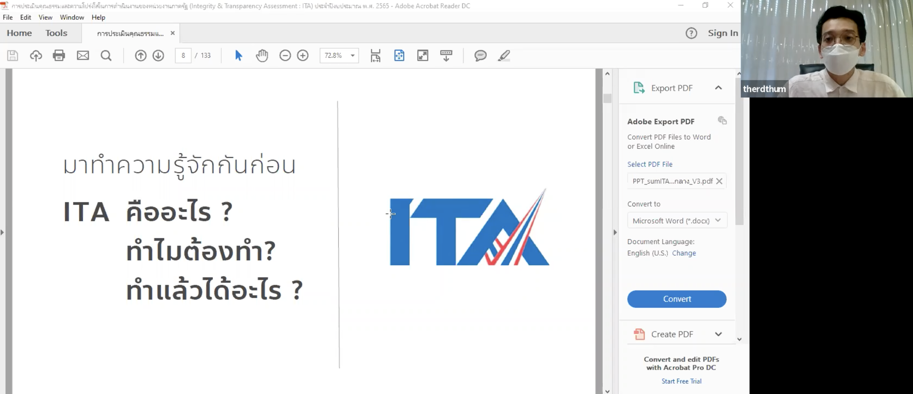This screenshot has width=913, height=394.
Task: Click the Save file icon
Action: click(12, 56)
